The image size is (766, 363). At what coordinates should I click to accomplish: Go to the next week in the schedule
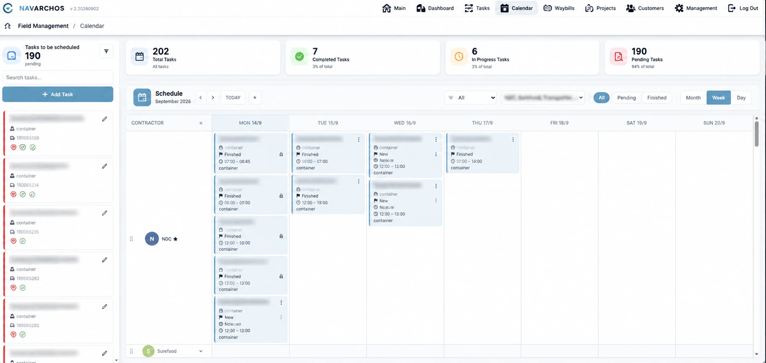213,98
